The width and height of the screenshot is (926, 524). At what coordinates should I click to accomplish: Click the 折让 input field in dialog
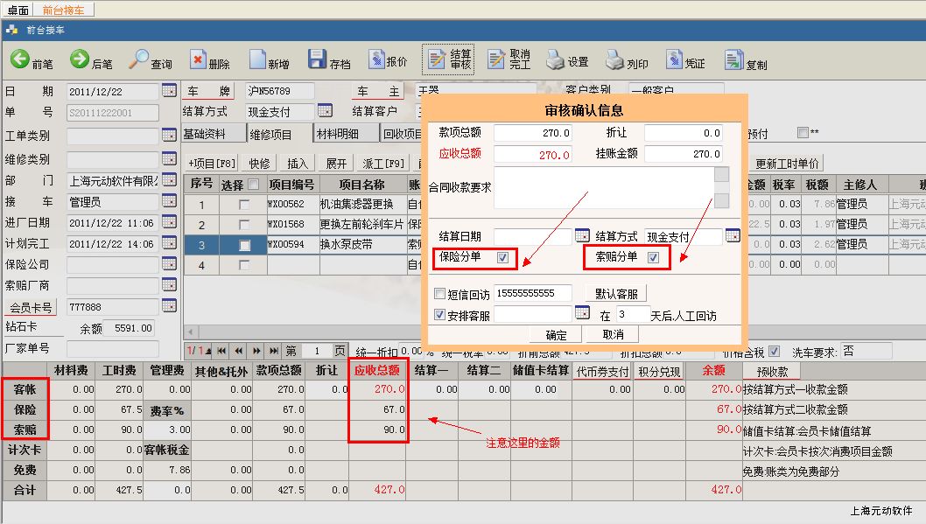683,133
